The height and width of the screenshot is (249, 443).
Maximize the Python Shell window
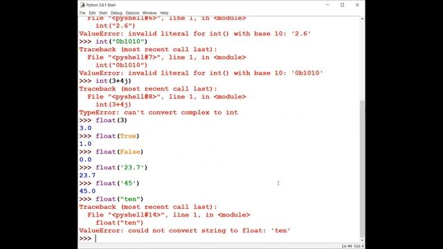[x=342, y=5]
